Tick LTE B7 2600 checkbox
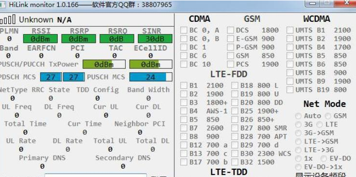 184,128
